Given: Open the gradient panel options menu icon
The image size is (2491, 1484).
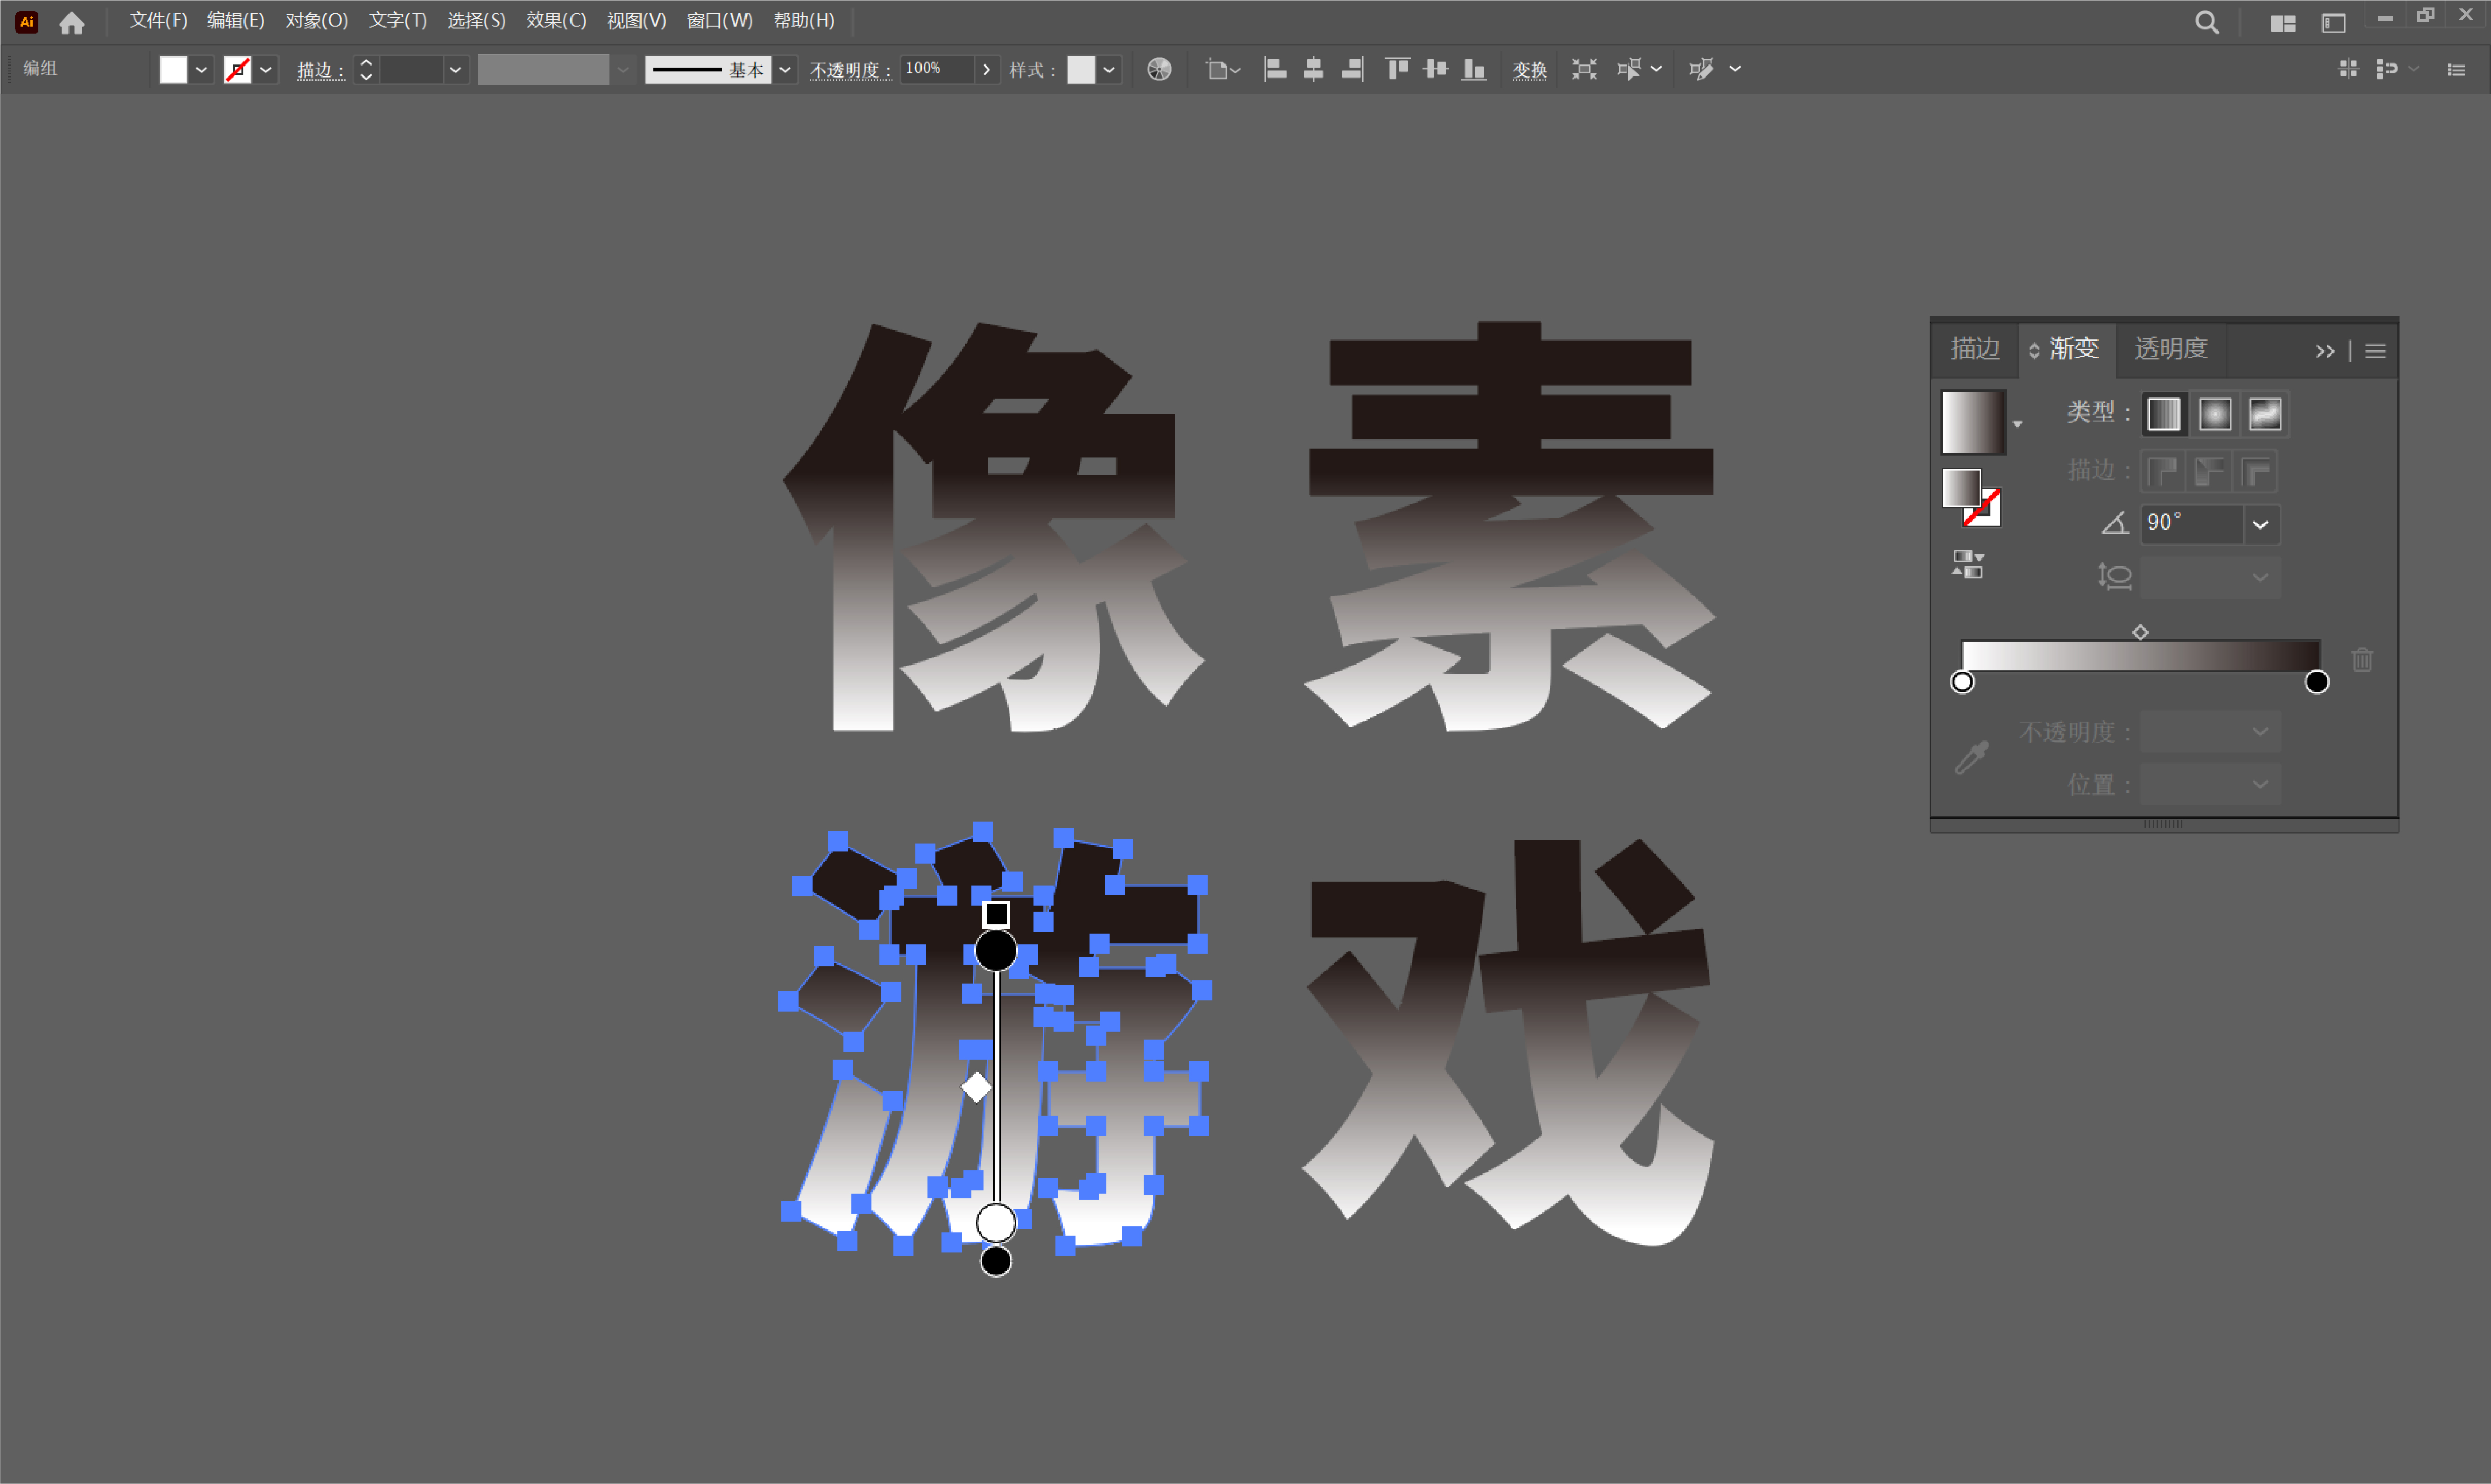Looking at the screenshot, I should click(x=2376, y=351).
